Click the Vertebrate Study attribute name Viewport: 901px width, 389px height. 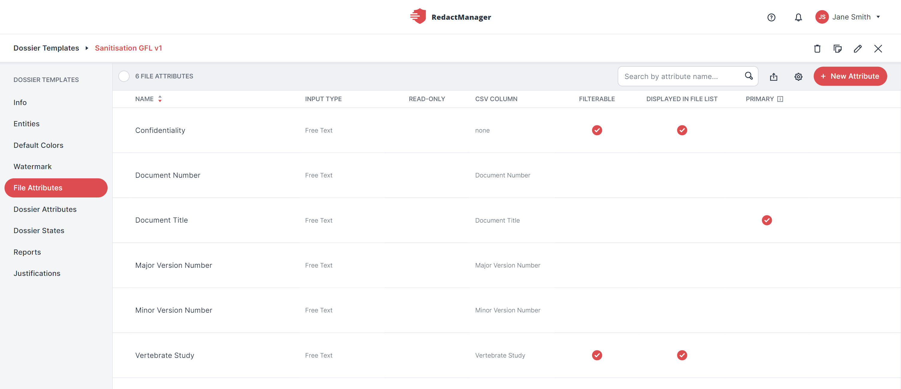[x=164, y=355]
